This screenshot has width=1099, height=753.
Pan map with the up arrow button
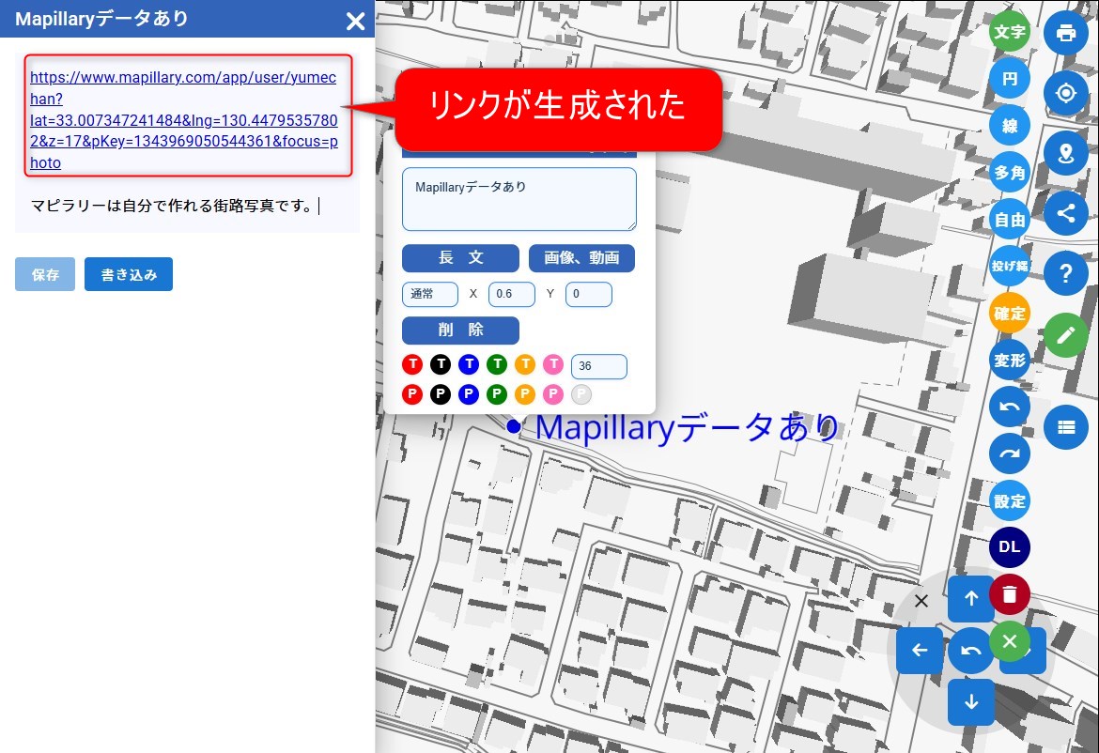click(970, 599)
